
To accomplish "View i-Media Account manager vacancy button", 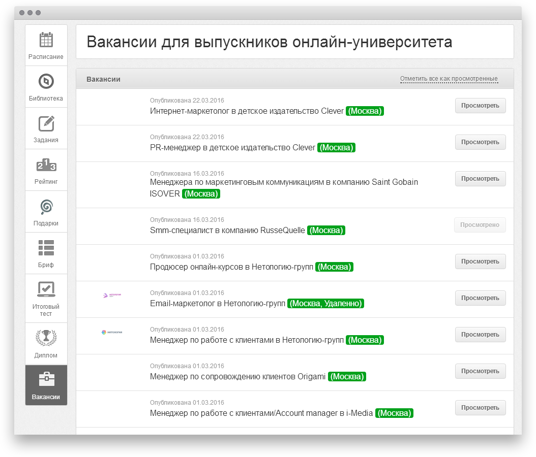I will pos(480,408).
